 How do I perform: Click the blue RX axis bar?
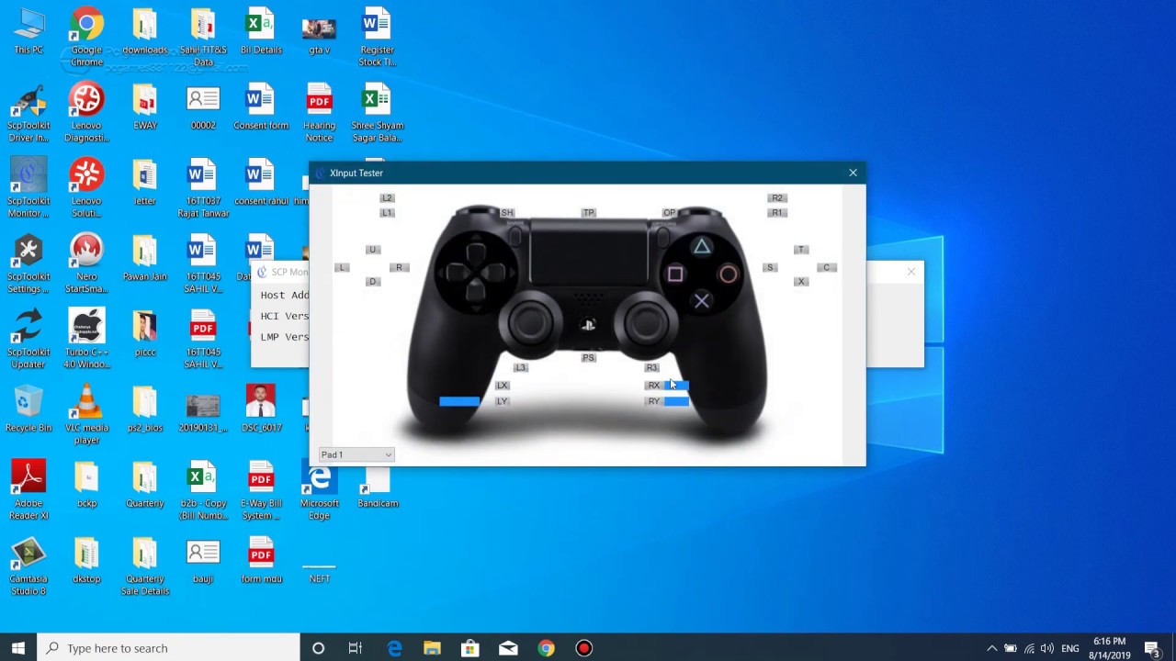[675, 386]
